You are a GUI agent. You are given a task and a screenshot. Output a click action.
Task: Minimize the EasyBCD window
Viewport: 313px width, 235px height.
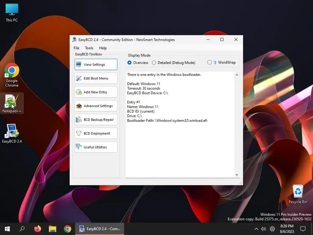pos(208,39)
